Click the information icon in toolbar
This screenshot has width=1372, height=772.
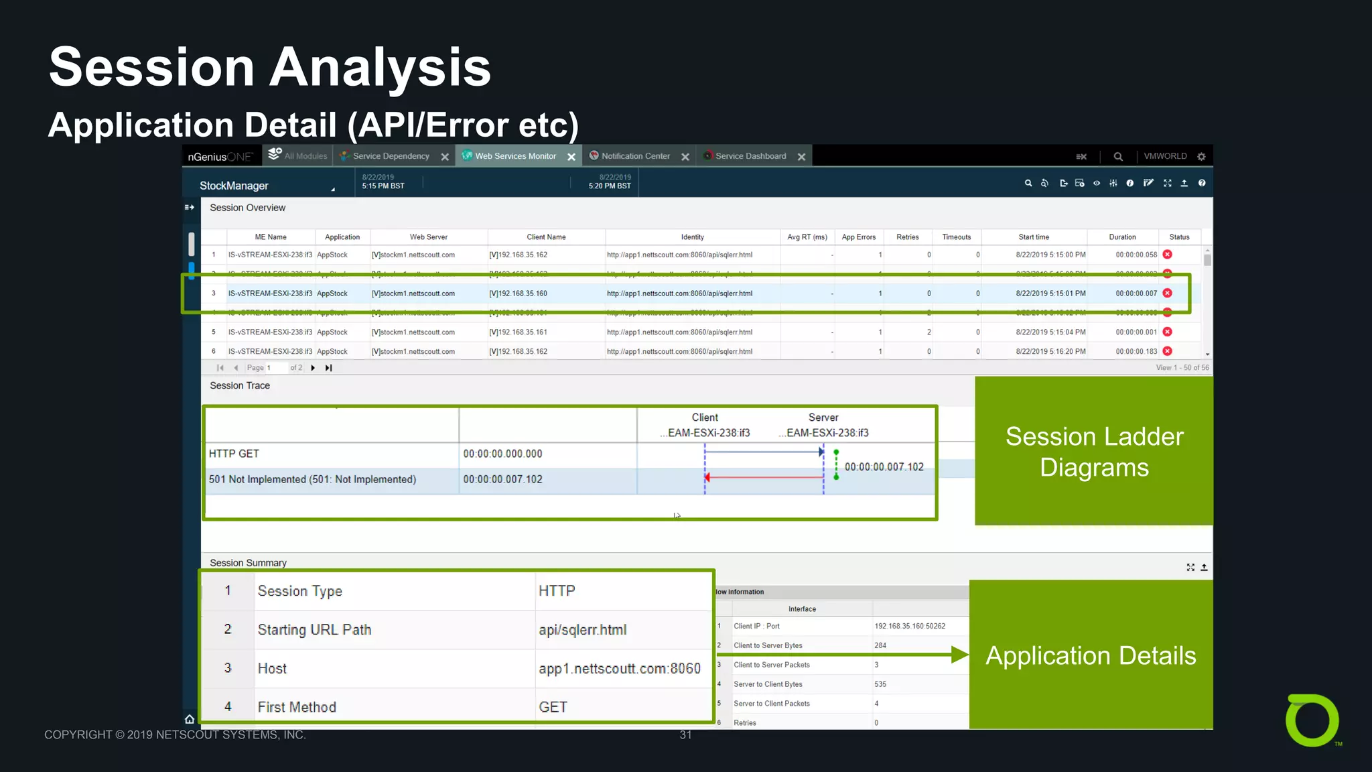tap(1130, 183)
